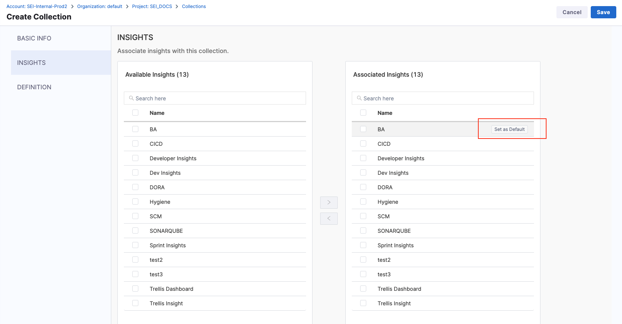Click the move-right arrow between lists
Screen dimensions: 622x324
coord(329,202)
